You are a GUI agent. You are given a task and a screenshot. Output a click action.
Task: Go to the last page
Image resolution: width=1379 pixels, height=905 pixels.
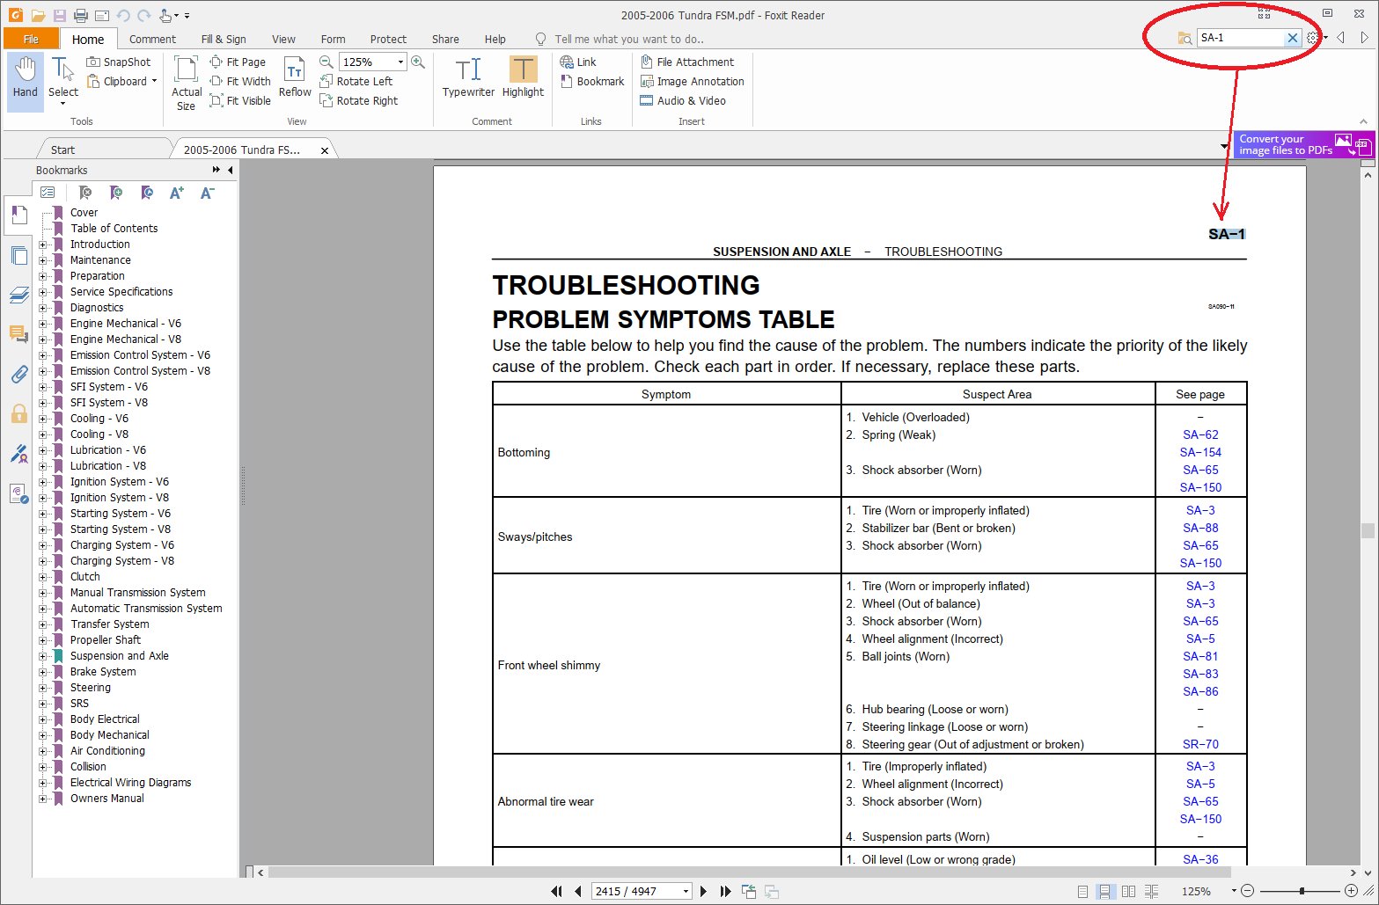pyautogui.click(x=725, y=891)
